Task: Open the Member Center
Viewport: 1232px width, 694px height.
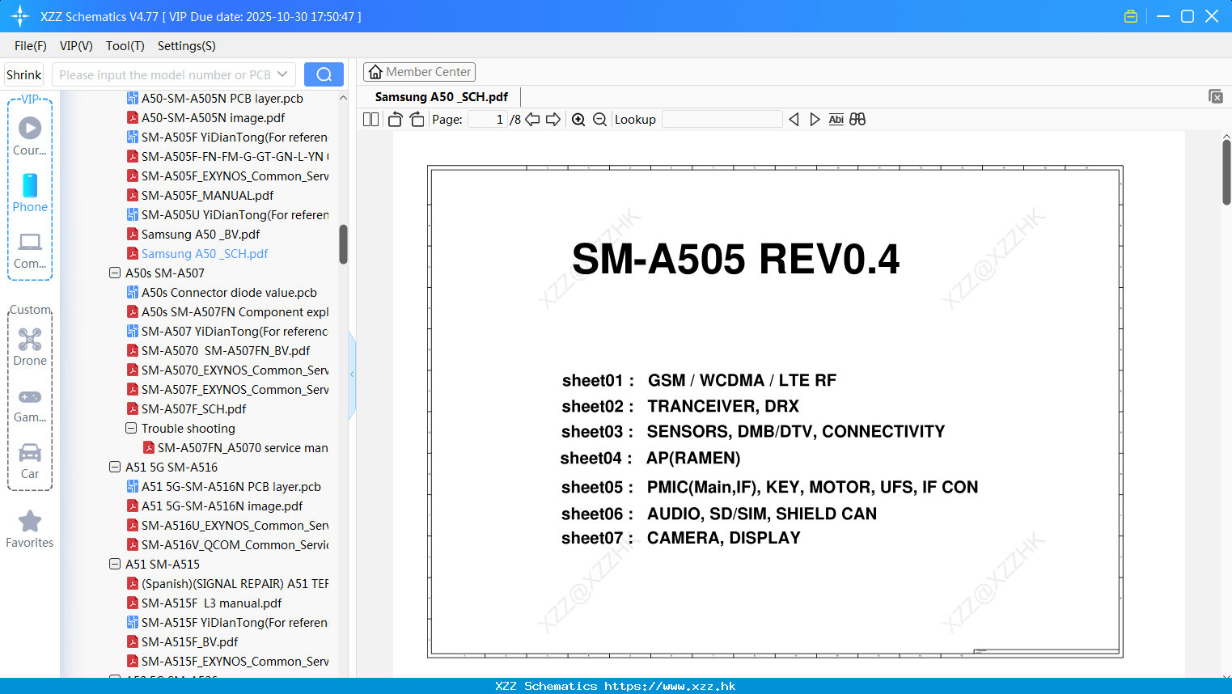Action: pos(419,72)
